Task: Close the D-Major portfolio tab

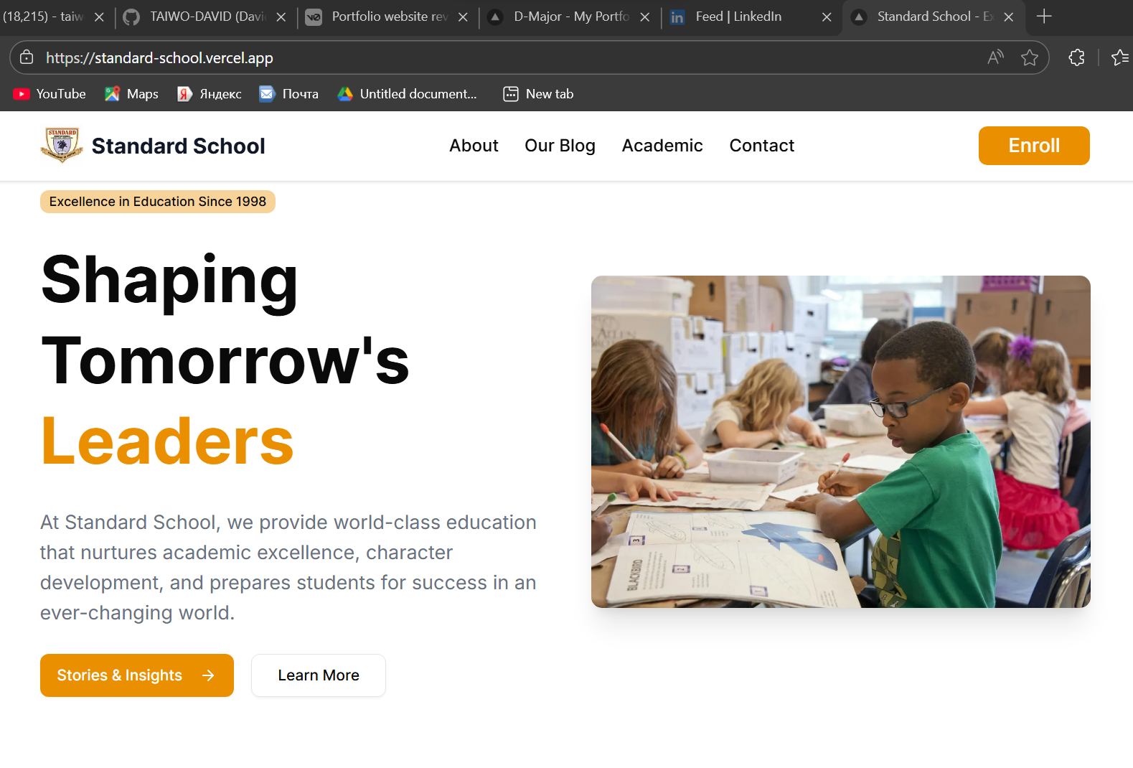Action: (645, 17)
